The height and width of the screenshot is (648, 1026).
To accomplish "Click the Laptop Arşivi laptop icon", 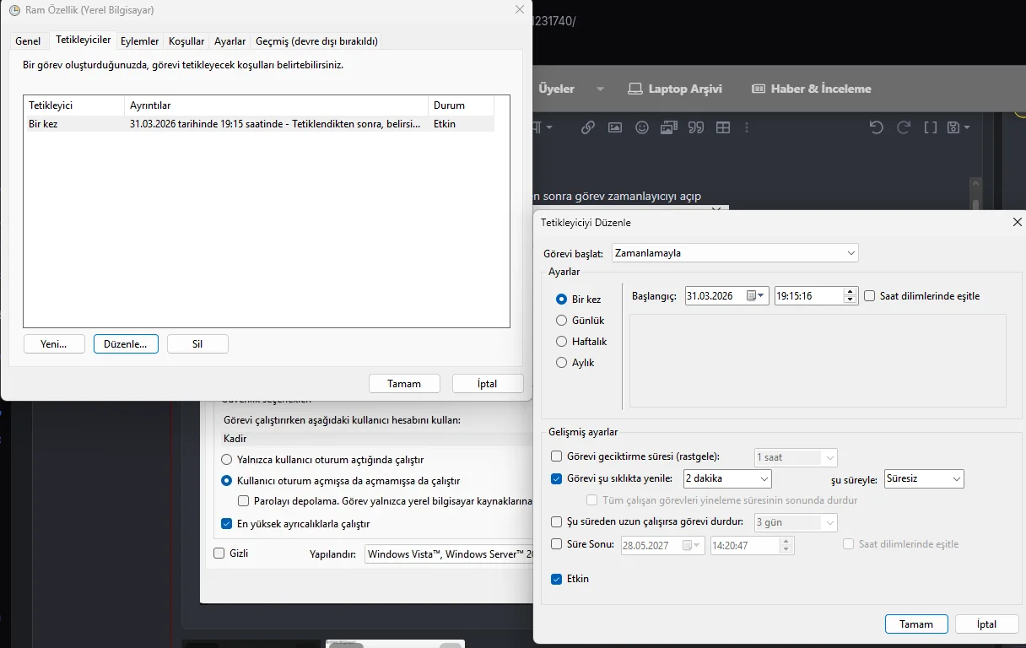I will [635, 89].
